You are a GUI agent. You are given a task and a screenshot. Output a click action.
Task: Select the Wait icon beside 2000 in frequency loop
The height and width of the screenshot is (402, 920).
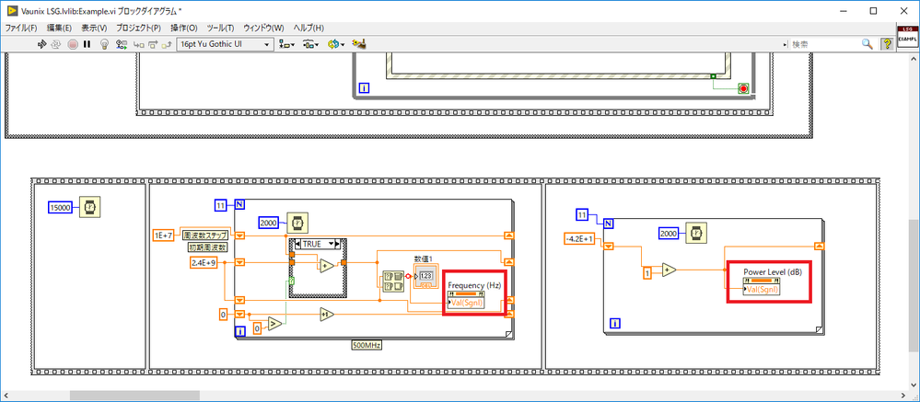point(297,222)
